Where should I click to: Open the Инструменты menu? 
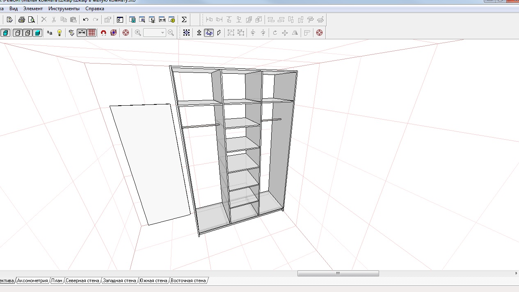click(x=64, y=9)
